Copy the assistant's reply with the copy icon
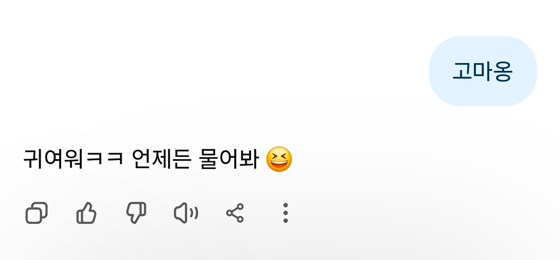Image resolution: width=560 pixels, height=260 pixels. pyautogui.click(x=36, y=213)
